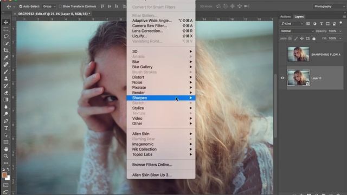Select the Move tool in the toolbar
The width and height of the screenshot is (347, 195).
tap(6, 22)
